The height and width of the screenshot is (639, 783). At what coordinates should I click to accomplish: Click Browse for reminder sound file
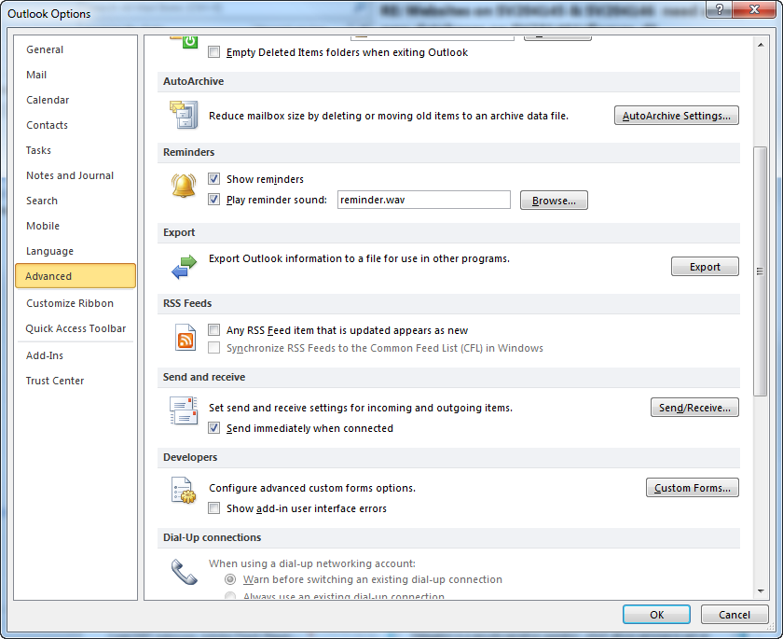(554, 201)
